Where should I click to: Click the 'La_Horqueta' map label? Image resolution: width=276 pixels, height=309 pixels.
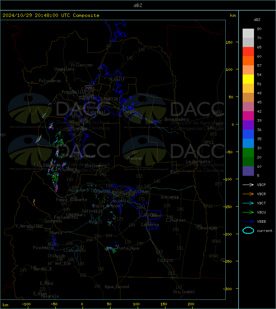pyautogui.click(x=198, y=161)
